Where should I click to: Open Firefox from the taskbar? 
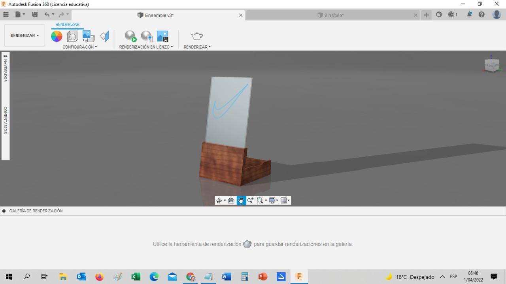pos(99,277)
